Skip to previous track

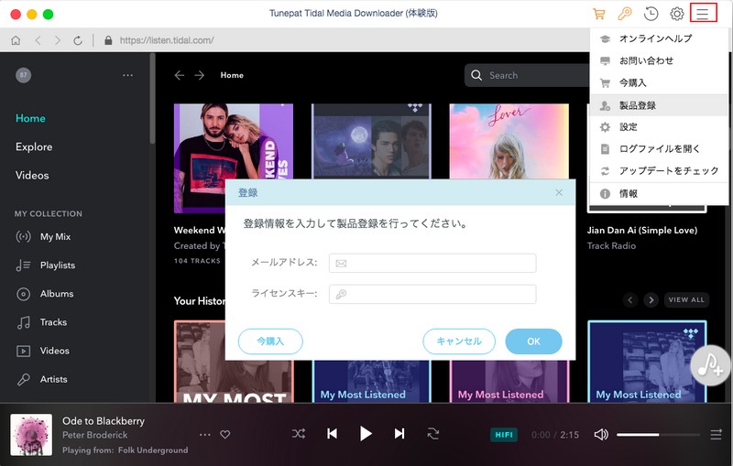click(x=332, y=434)
